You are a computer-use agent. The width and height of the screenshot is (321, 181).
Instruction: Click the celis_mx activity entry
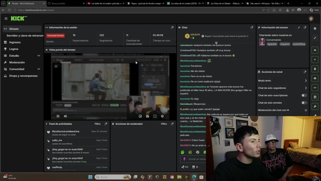77,142
